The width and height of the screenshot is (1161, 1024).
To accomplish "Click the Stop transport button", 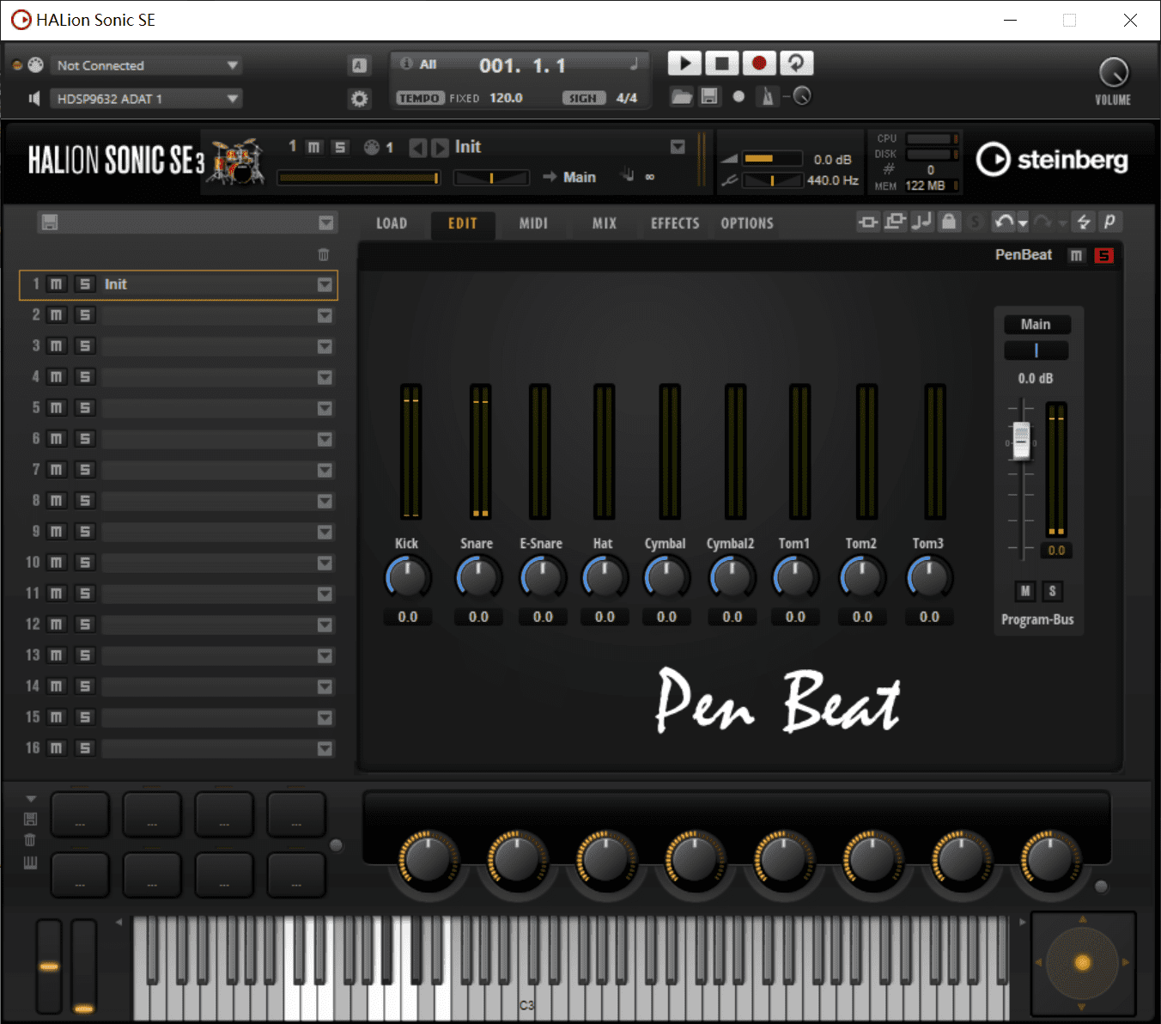I will 721,64.
